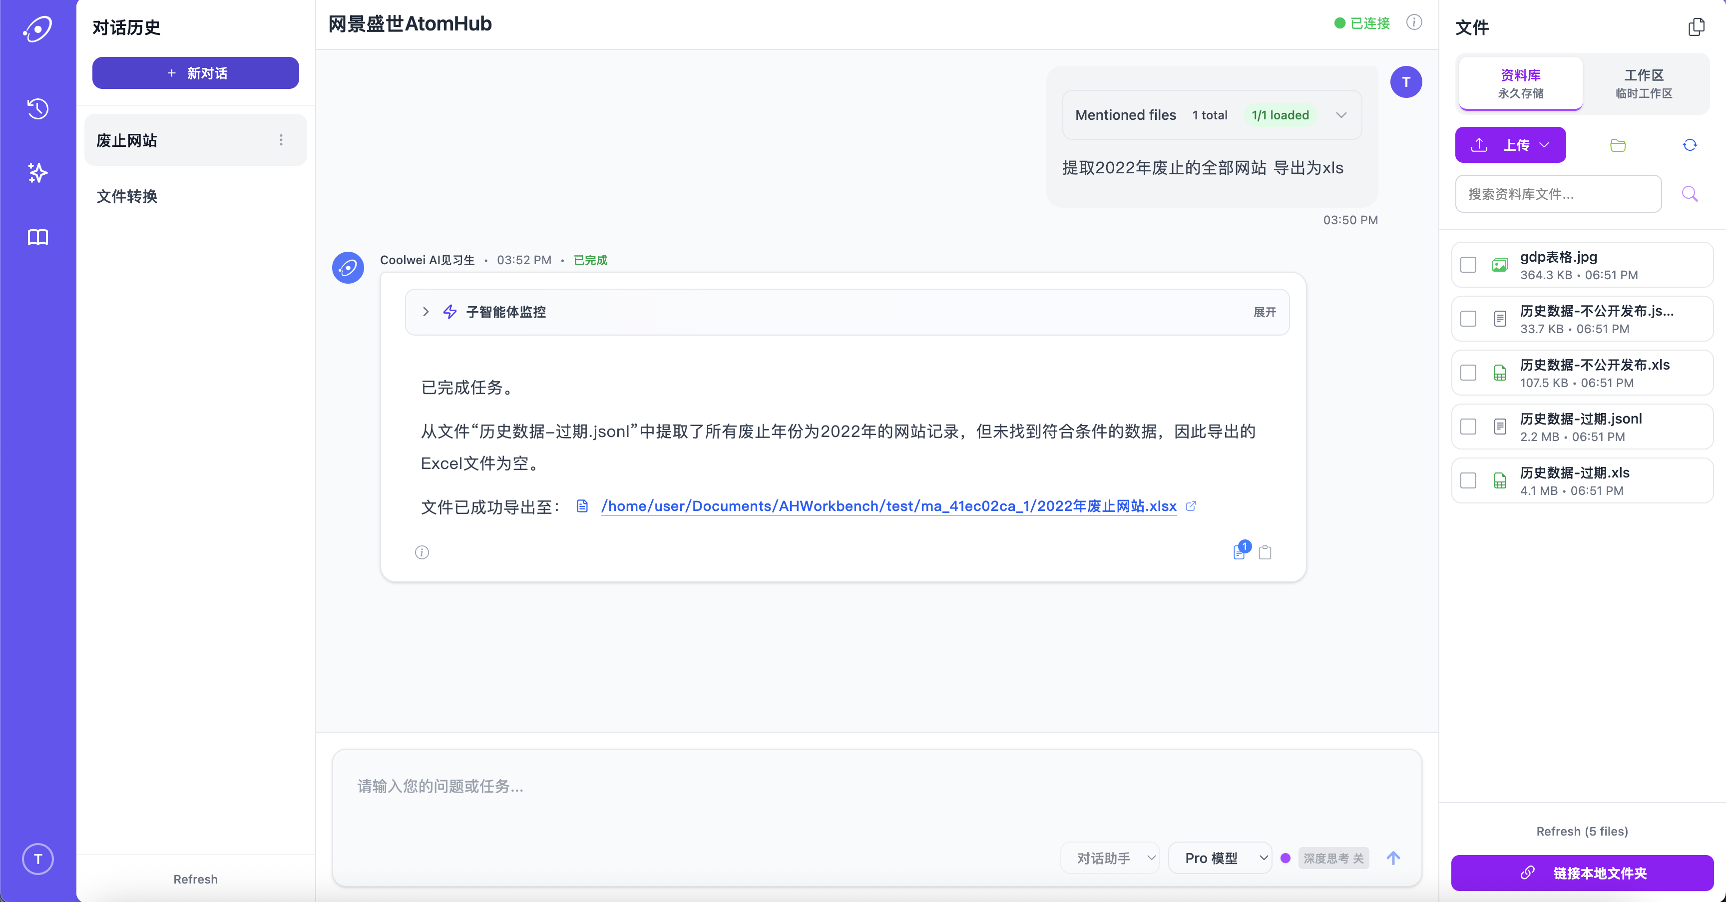Expand the 子智能体监控 arrow chevron

(426, 312)
